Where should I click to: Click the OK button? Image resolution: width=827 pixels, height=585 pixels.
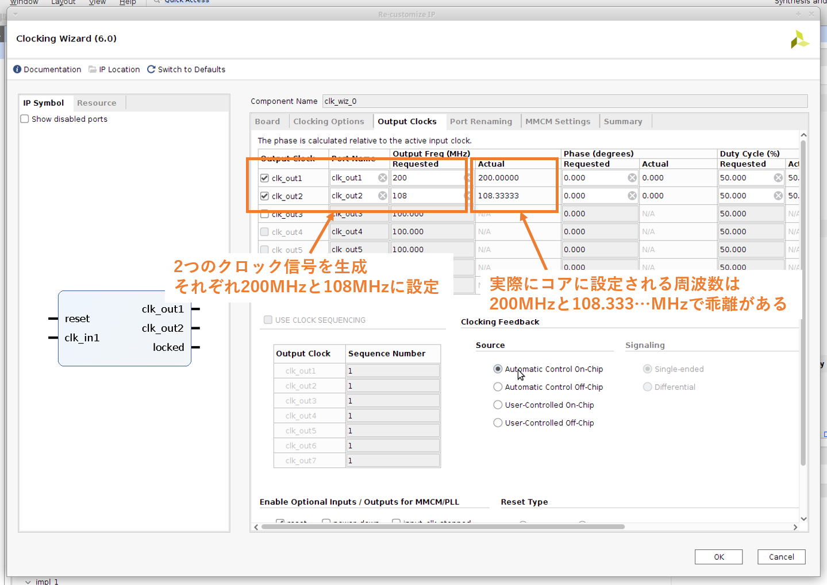point(718,557)
